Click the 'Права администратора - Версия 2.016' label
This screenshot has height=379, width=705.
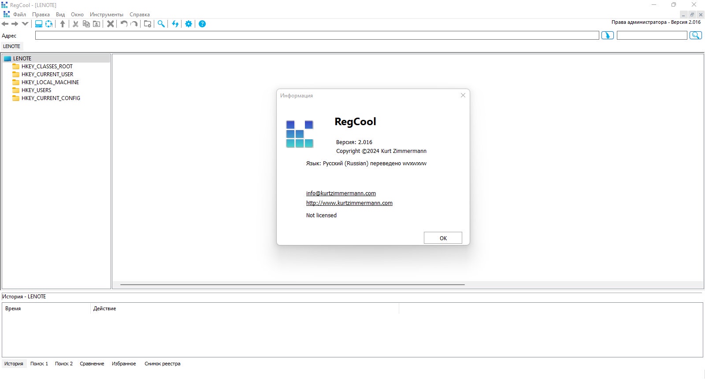[x=656, y=22]
